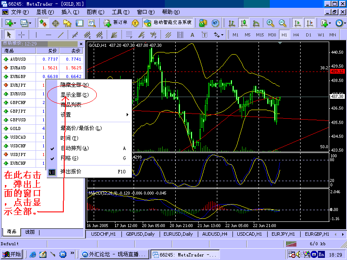Select the text tool A
The image size is (347, 260).
[x=192, y=35]
